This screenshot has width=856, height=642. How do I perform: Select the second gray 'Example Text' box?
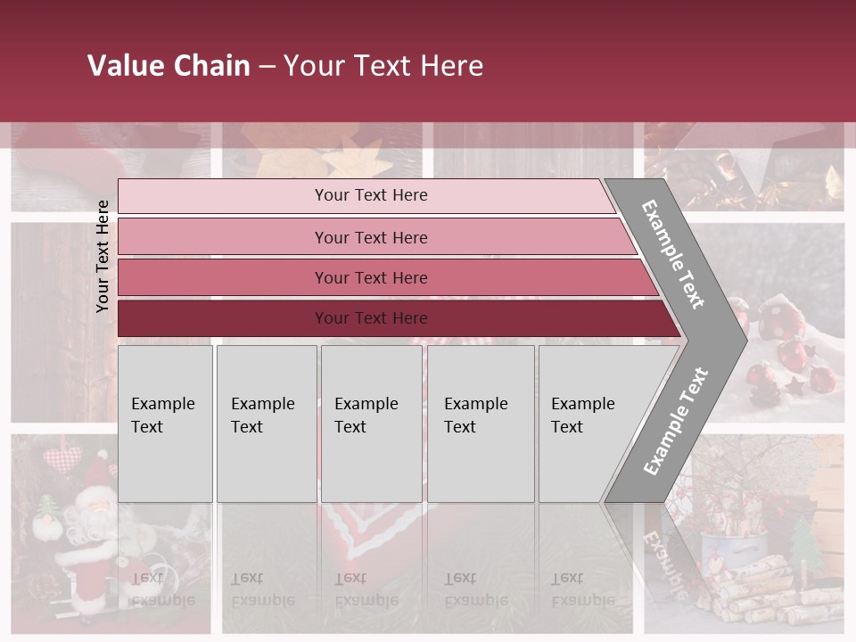click(266, 424)
